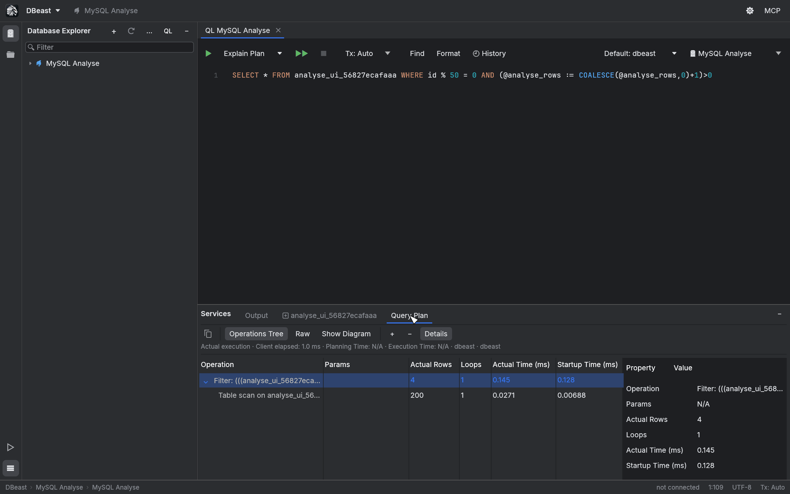Open the Explain Plan dropdown arrow
The height and width of the screenshot is (494, 790).
pyautogui.click(x=280, y=53)
